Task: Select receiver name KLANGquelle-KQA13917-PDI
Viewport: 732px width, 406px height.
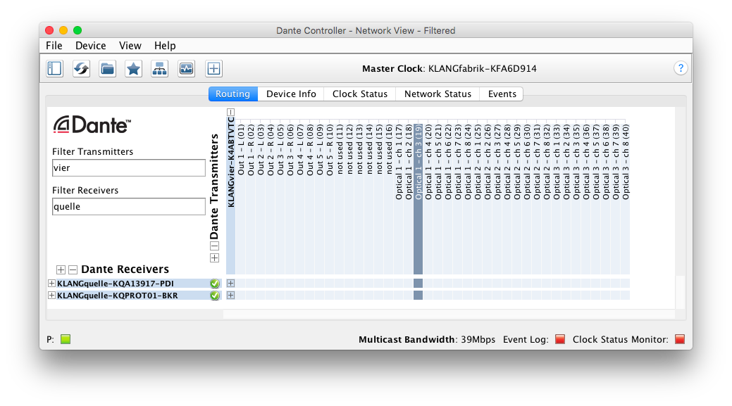Action: [x=116, y=284]
